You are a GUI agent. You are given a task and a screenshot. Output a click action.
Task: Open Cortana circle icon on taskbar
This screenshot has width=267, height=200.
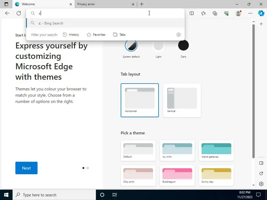click(x=102, y=195)
